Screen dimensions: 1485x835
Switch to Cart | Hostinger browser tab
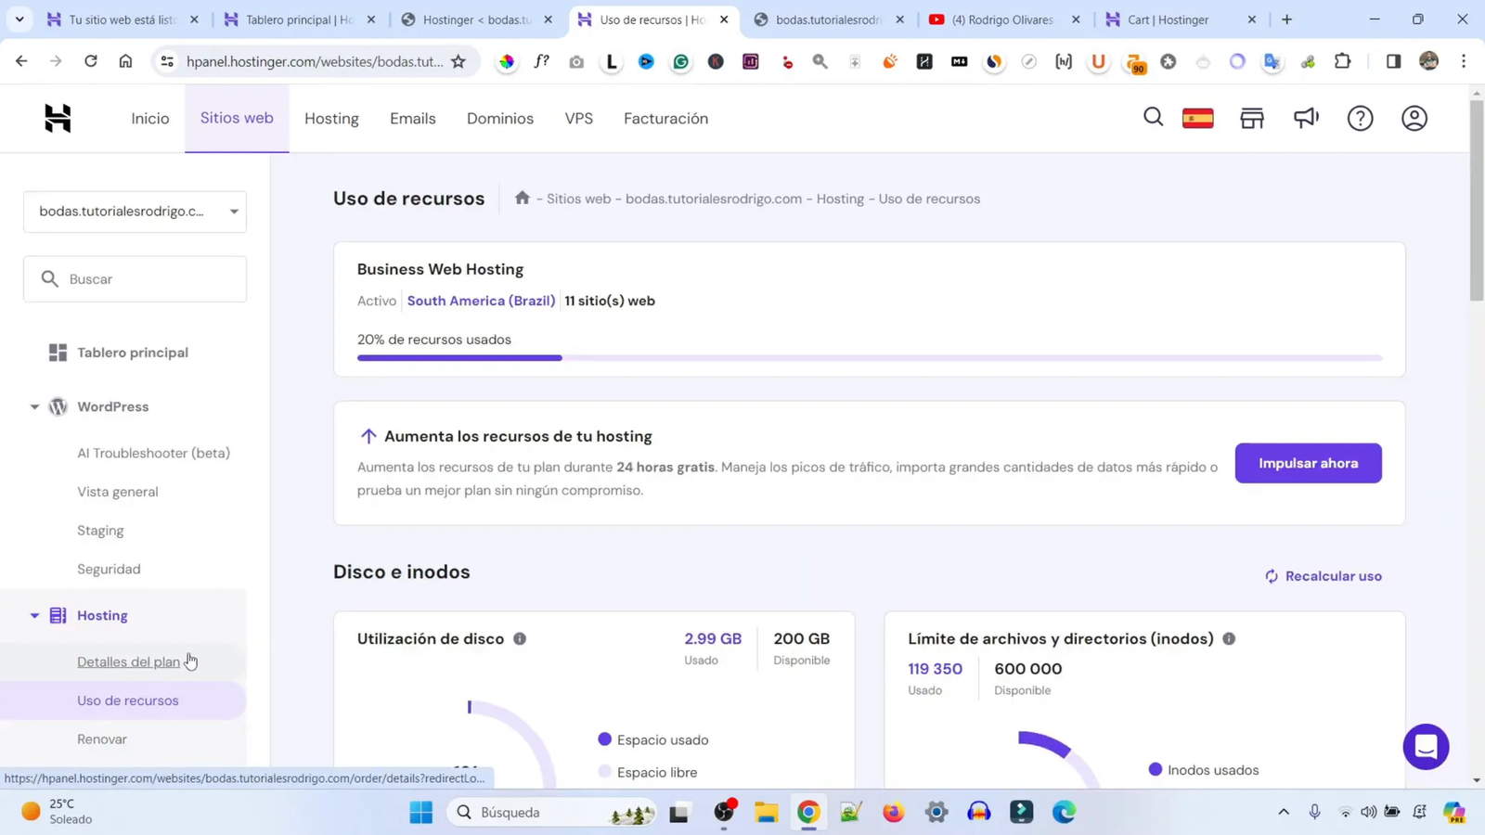coord(1179,19)
